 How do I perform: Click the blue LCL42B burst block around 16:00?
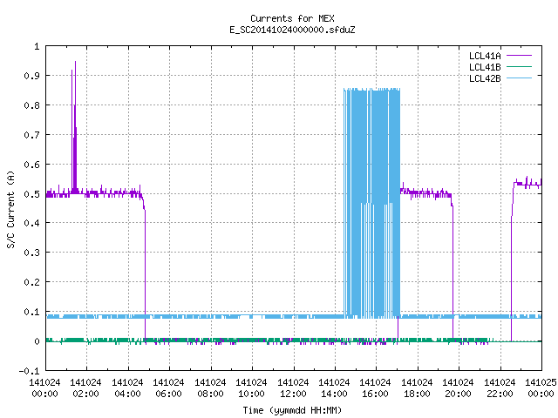tap(371, 203)
